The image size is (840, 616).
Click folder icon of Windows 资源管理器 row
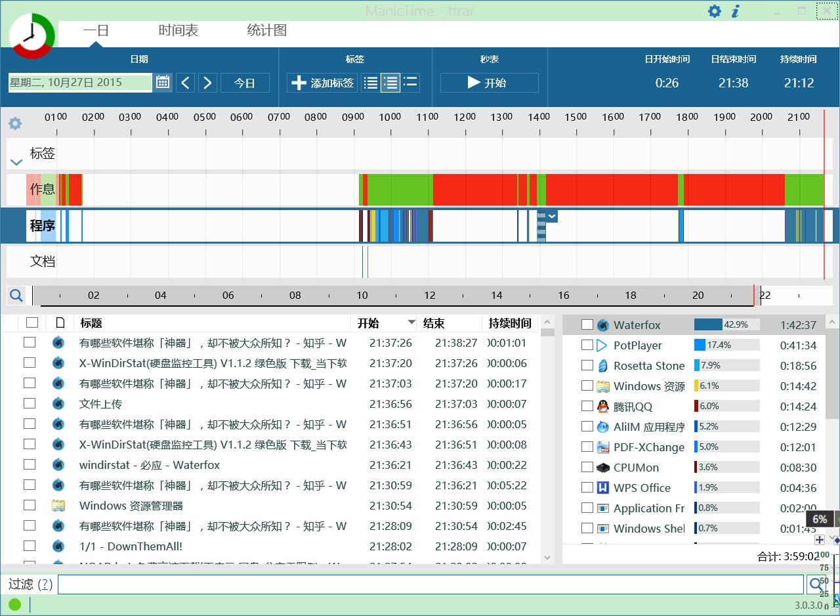[58, 506]
